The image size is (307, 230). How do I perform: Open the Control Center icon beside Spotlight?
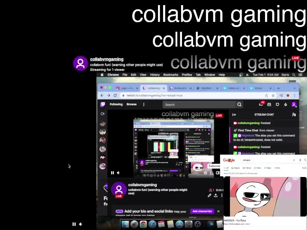[300, 75]
